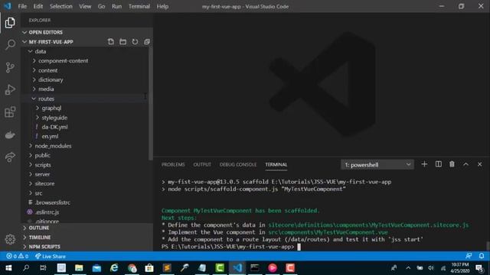Switch to the PROBLEMS tab
Viewport: 490px width, 275px height.
[173, 165]
